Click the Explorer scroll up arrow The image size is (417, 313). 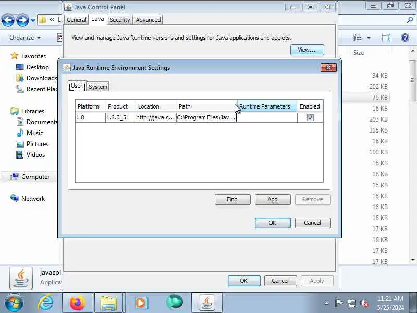[413, 51]
